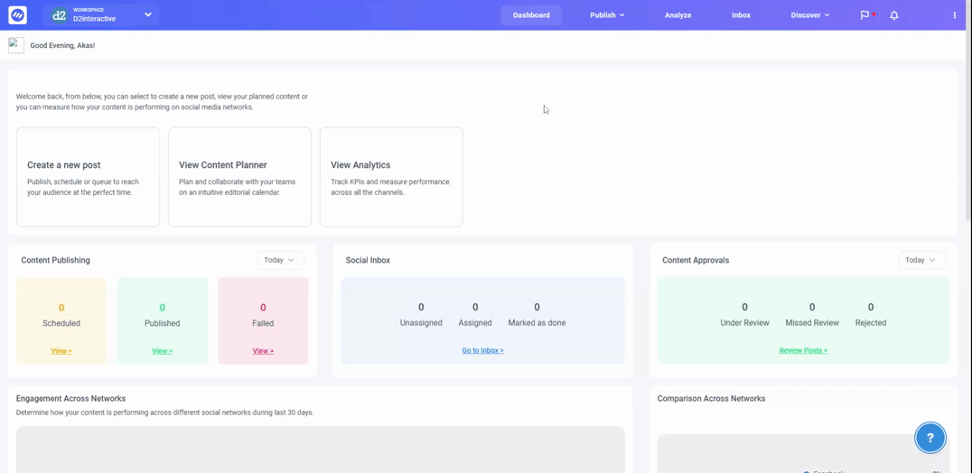
Task: Expand the Discover menu
Action: pyautogui.click(x=810, y=15)
